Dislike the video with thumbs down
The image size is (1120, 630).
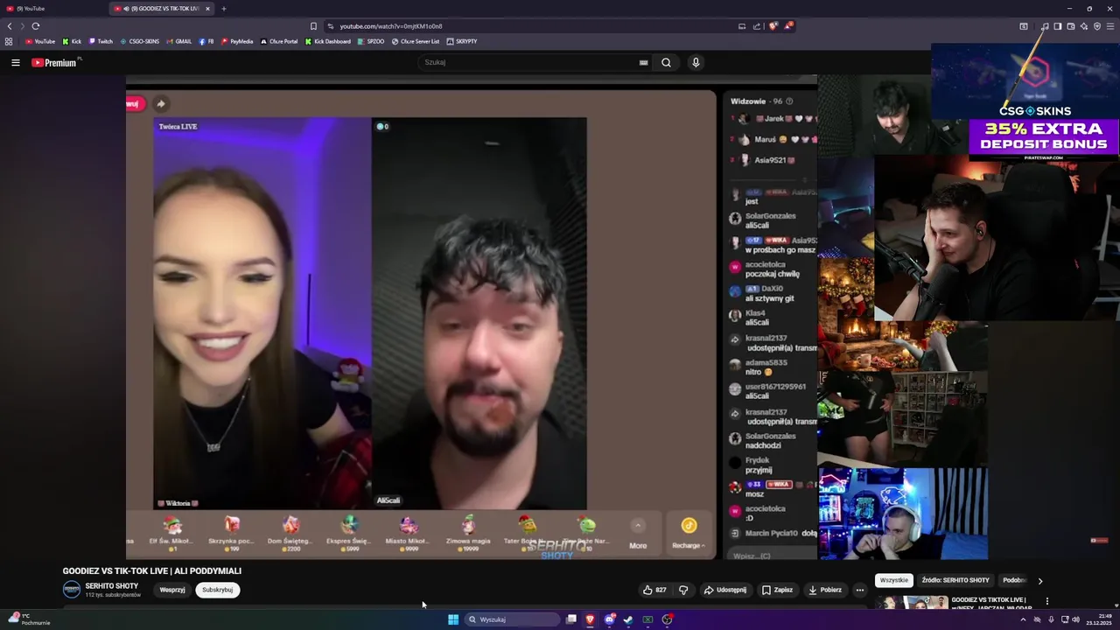pyautogui.click(x=683, y=590)
